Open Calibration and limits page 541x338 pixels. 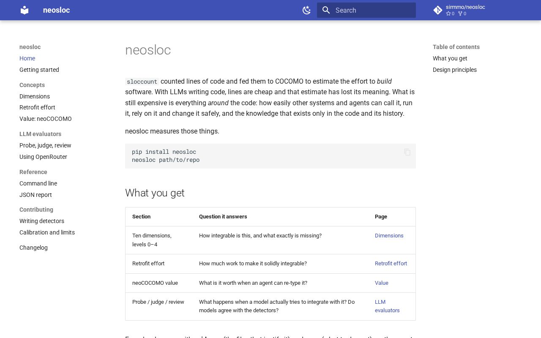(x=47, y=232)
